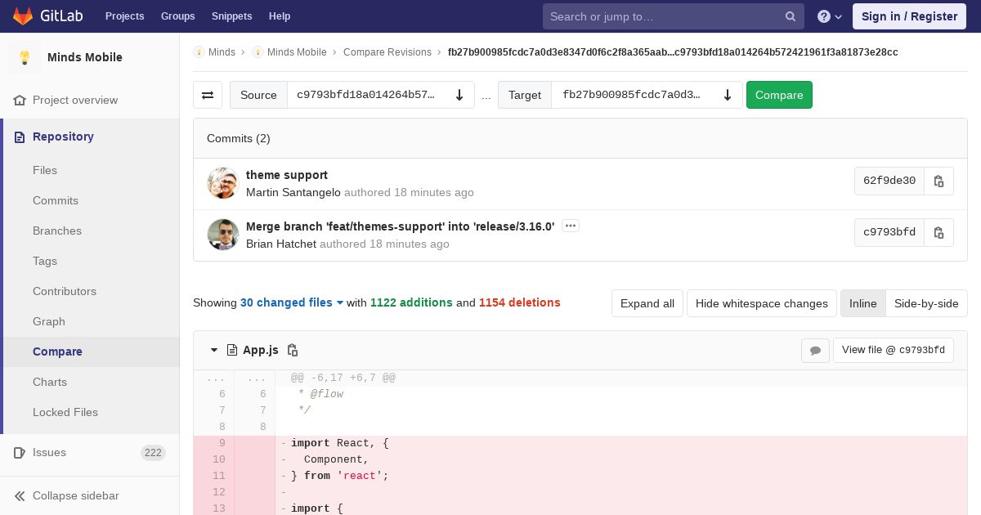The image size is (981, 515).
Task: Open the help question mark menu
Action: click(x=829, y=16)
